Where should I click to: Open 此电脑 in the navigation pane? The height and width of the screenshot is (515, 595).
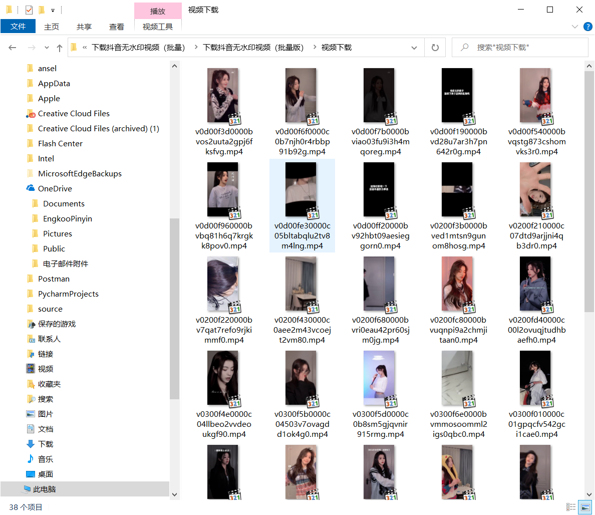pos(44,489)
